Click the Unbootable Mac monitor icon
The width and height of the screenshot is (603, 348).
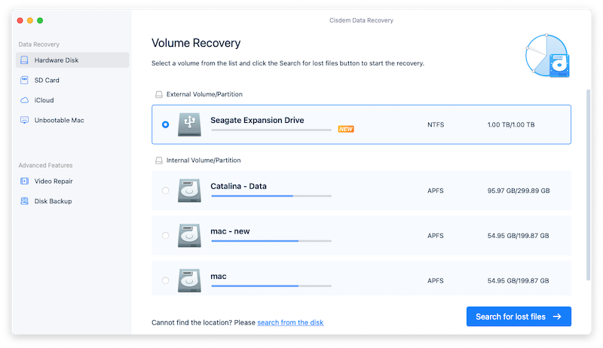pos(24,121)
